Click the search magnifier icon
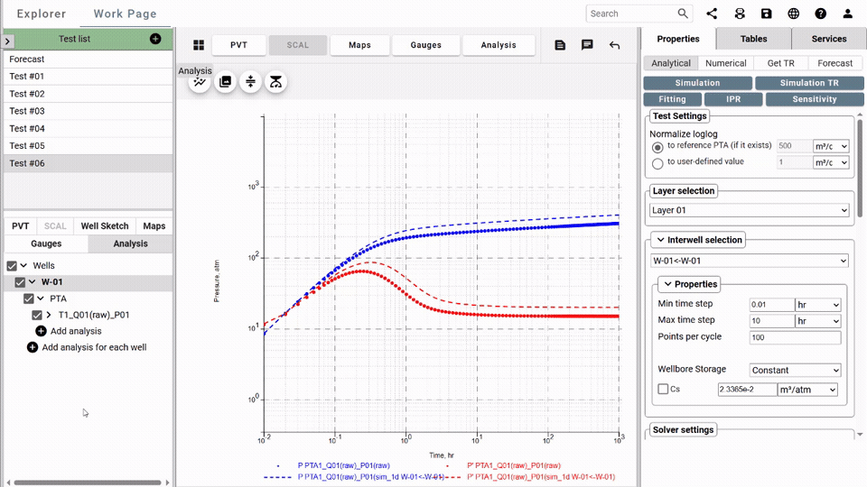The image size is (867, 487). (683, 14)
